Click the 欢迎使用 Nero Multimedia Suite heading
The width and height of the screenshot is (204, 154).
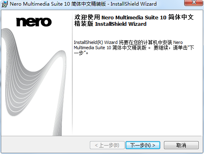[134, 21]
